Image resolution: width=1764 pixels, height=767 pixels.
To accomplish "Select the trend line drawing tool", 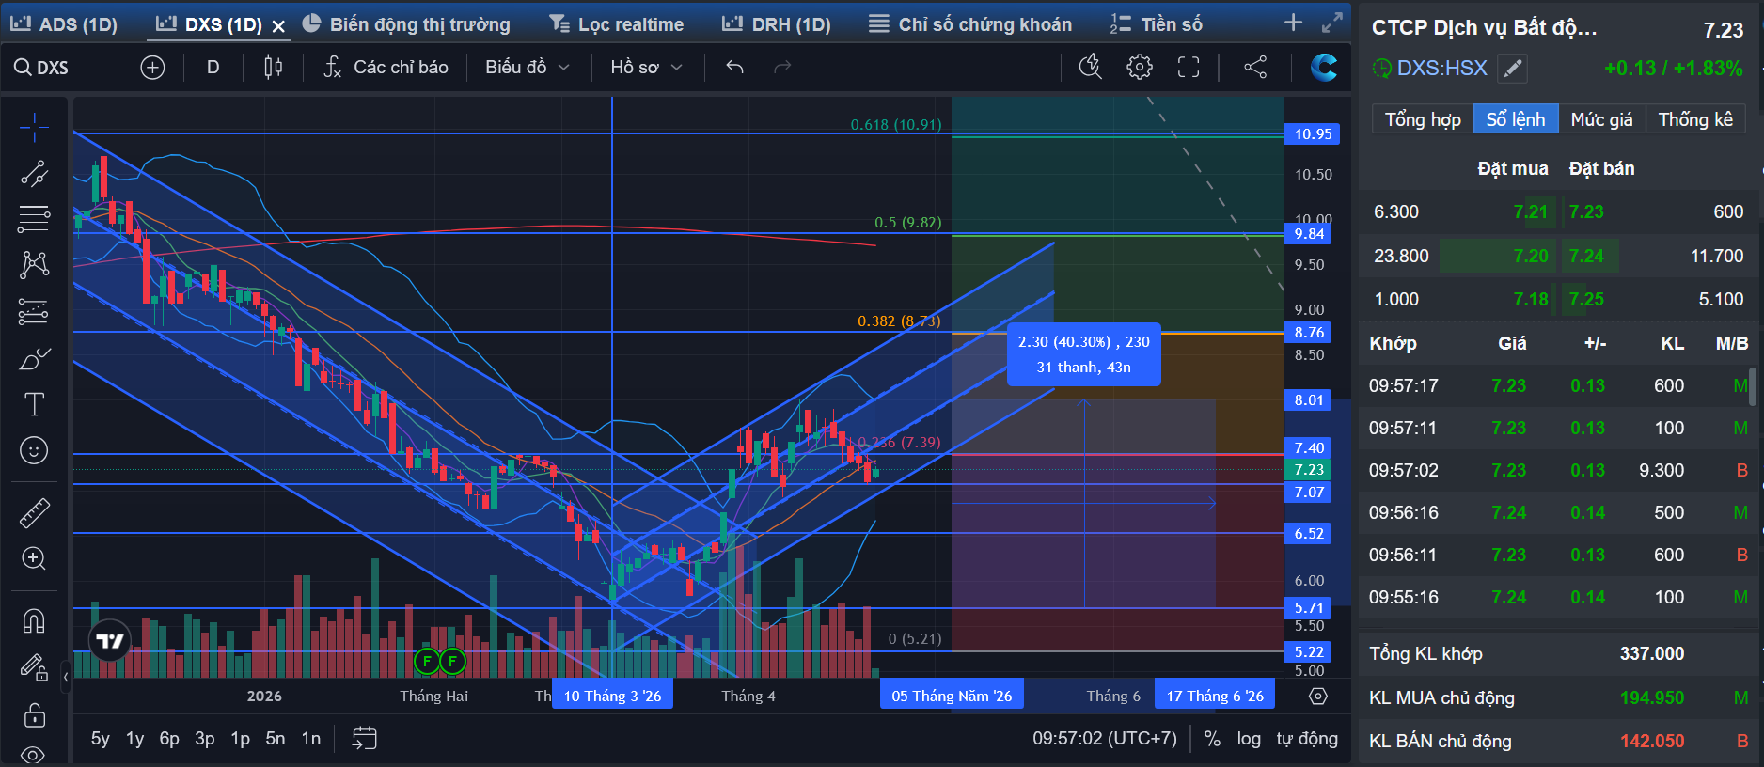I will [x=34, y=173].
